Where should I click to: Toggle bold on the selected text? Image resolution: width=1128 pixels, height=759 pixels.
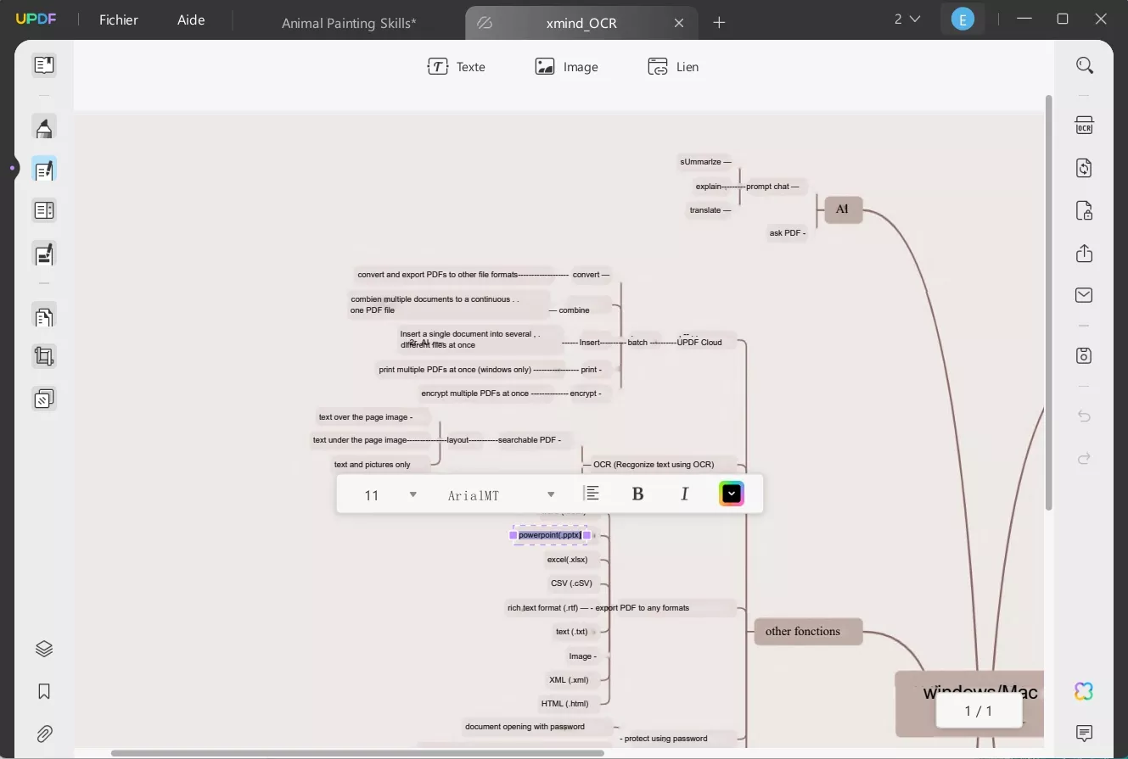point(637,493)
